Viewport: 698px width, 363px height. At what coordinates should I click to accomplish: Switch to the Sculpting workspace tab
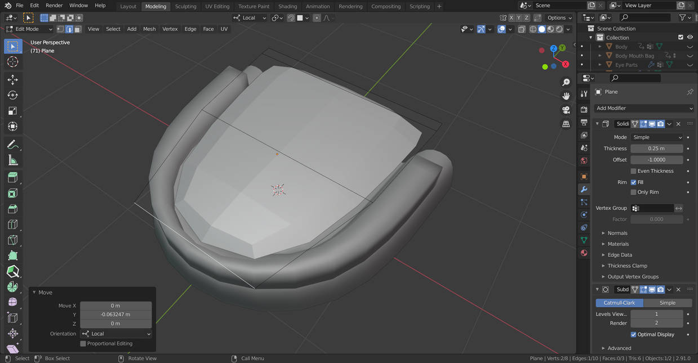(185, 6)
